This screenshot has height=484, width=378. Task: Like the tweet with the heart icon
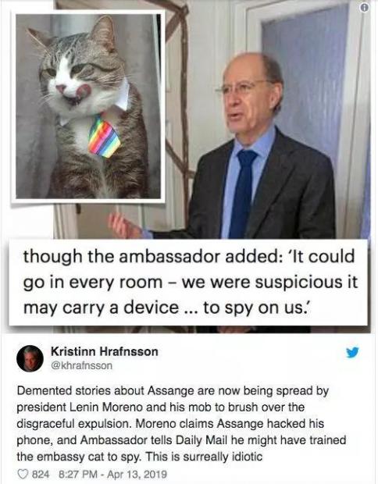tap(23, 474)
